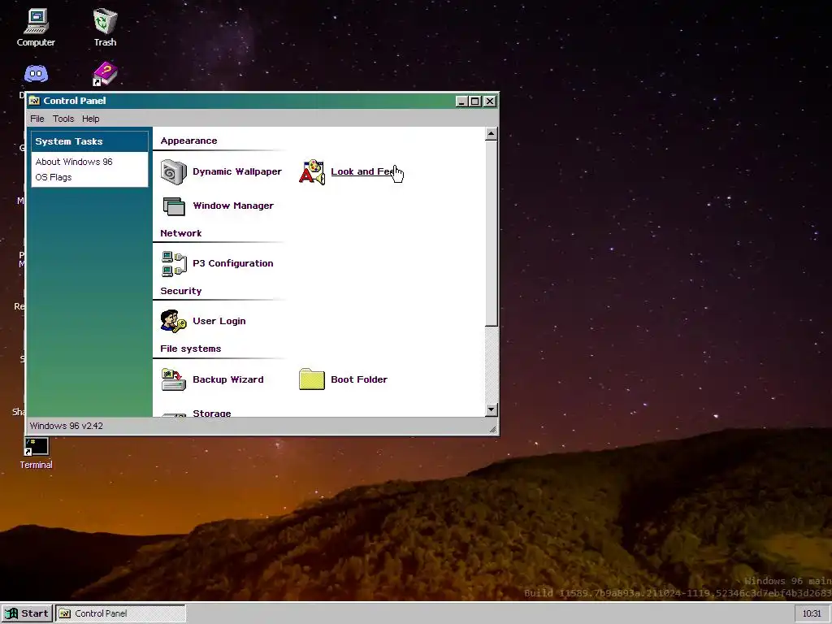
Task: Click the Windows 96 v2.42 status text
Action: click(67, 426)
